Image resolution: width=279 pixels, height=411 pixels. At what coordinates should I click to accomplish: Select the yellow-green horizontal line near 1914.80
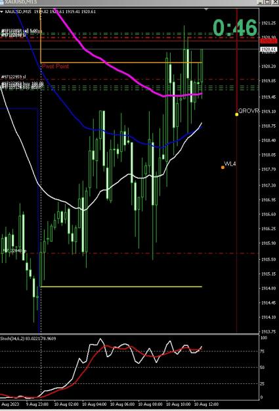click(x=121, y=287)
